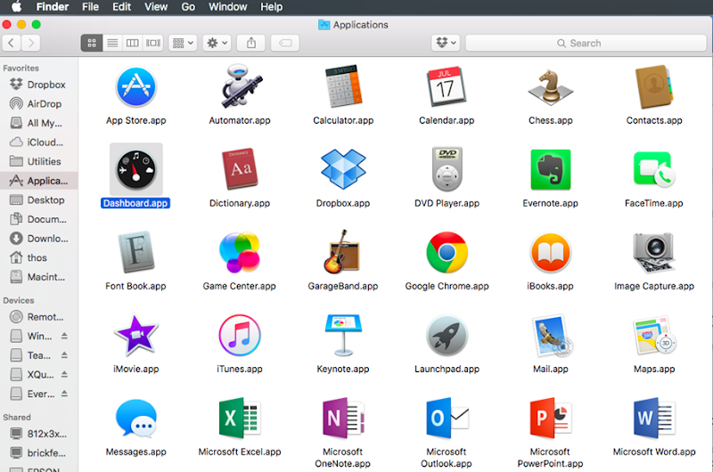Select the DVD Player app icon
The height and width of the screenshot is (472, 713).
(447, 169)
